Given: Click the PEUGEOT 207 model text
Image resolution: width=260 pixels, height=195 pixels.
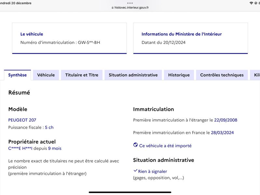Looking at the screenshot, I should (x=22, y=120).
